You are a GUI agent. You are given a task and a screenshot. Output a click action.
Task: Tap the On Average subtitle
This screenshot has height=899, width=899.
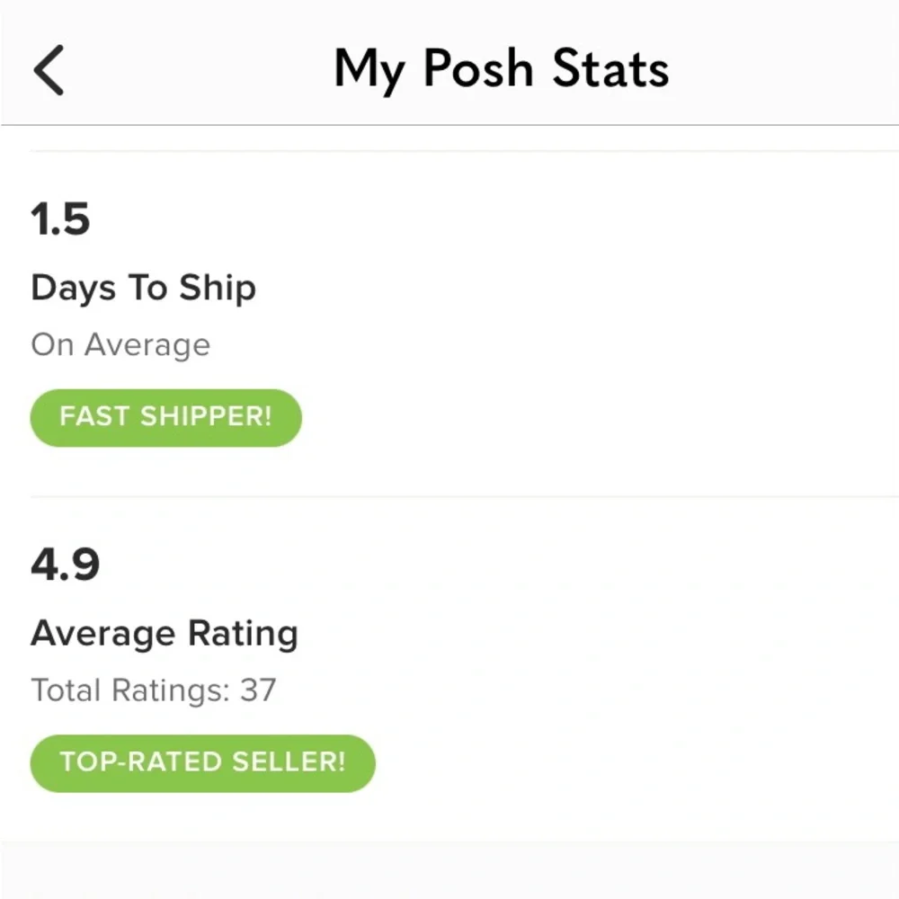point(120,345)
